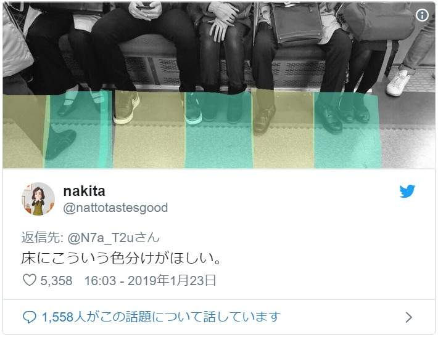Click the 返信先 reply-to label

(42, 238)
